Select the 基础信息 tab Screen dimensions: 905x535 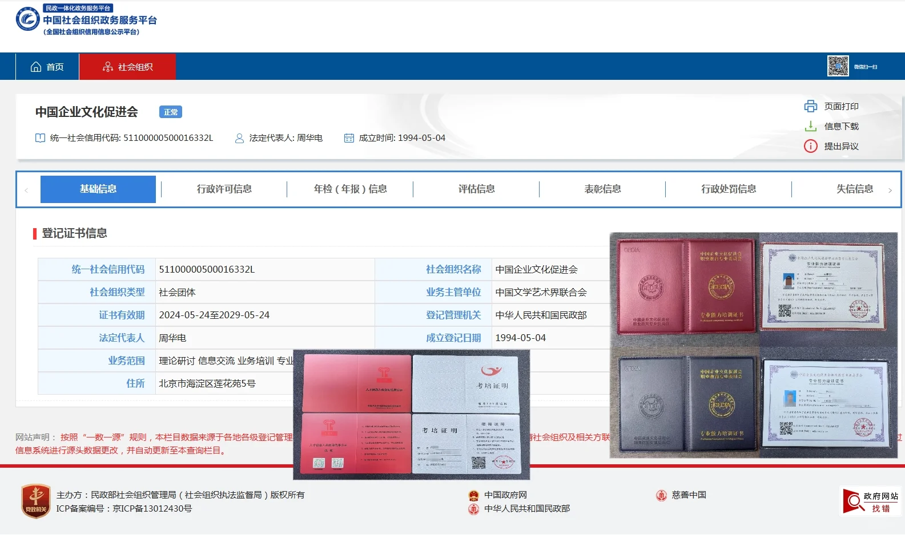98,189
